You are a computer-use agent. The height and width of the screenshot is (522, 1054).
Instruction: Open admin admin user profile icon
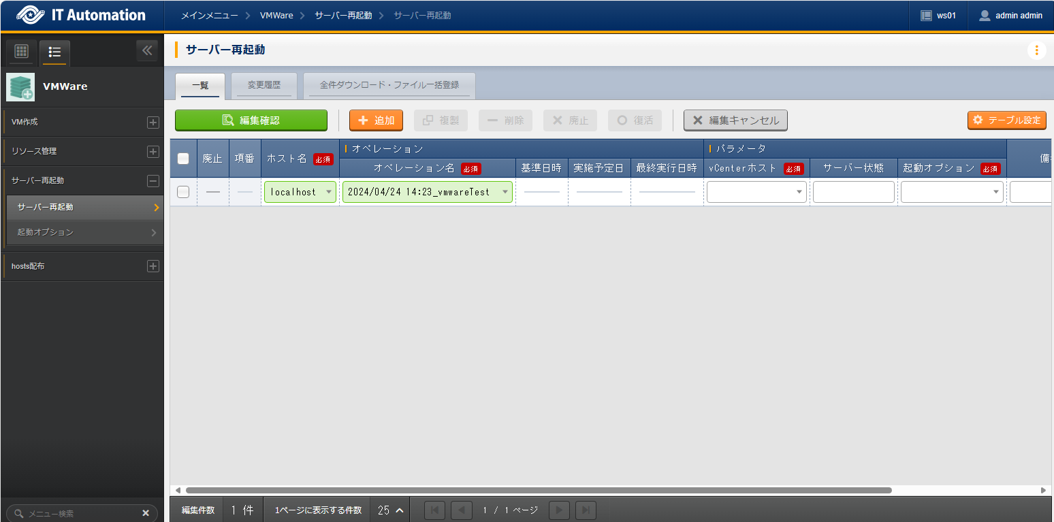[984, 15]
